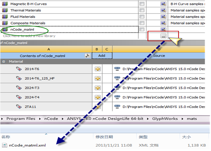Select Magnetic B-H Curves library name
The width and height of the screenshot is (211, 151).
click(28, 4)
